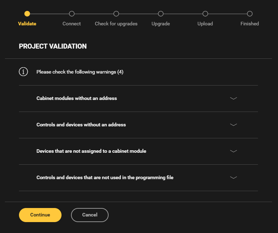Select the Finished step label
The height and width of the screenshot is (233, 278).
pyautogui.click(x=250, y=24)
